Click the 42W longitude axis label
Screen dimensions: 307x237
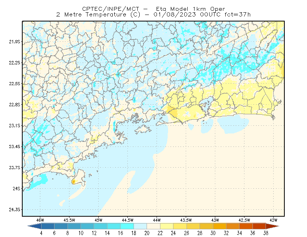[x=273, y=220]
